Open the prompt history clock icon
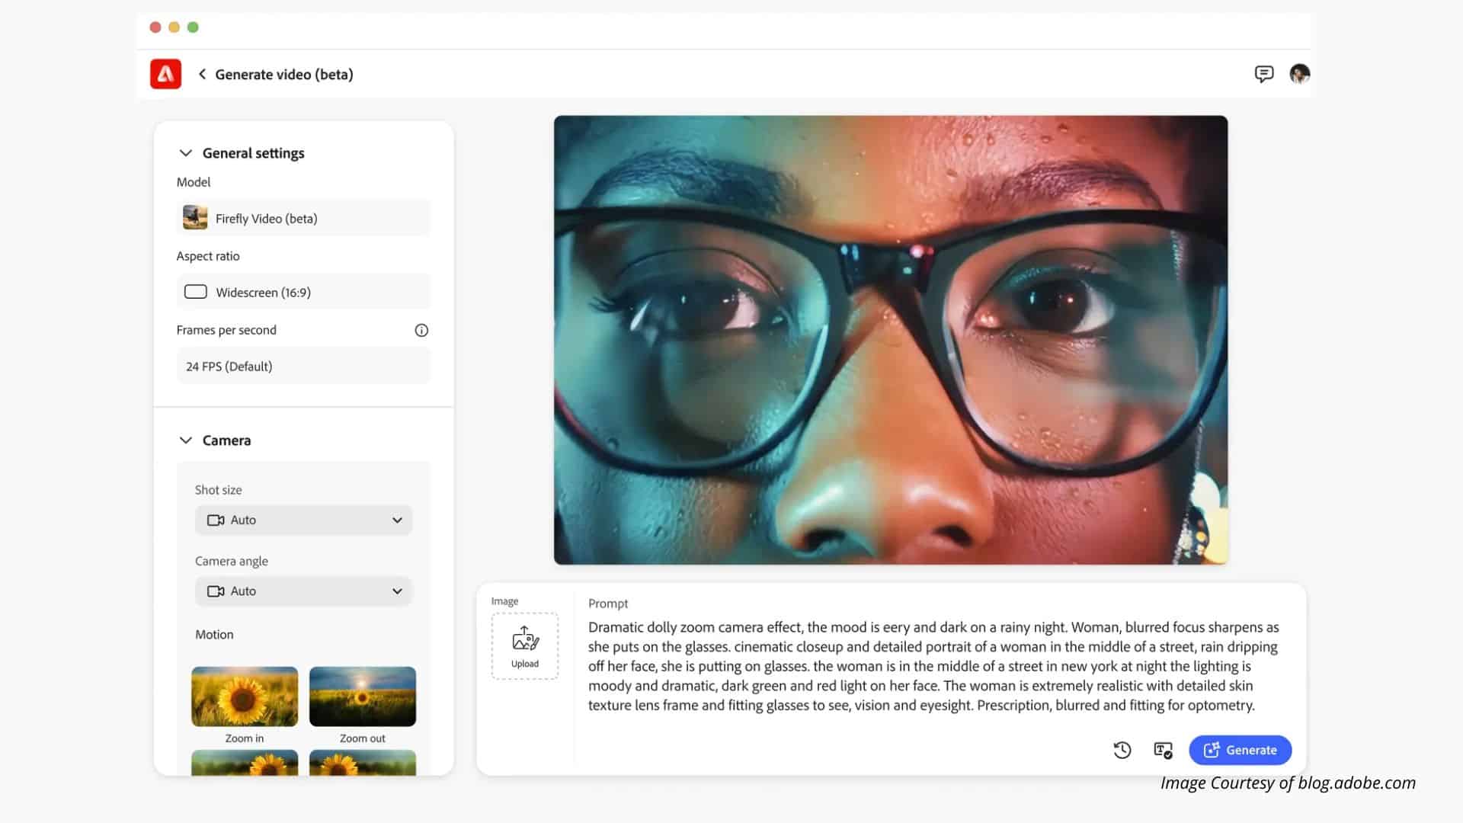The image size is (1463, 823). (1122, 750)
